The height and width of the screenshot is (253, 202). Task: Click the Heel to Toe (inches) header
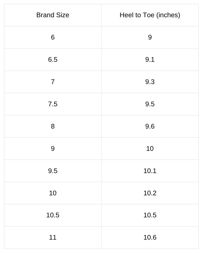coord(150,15)
